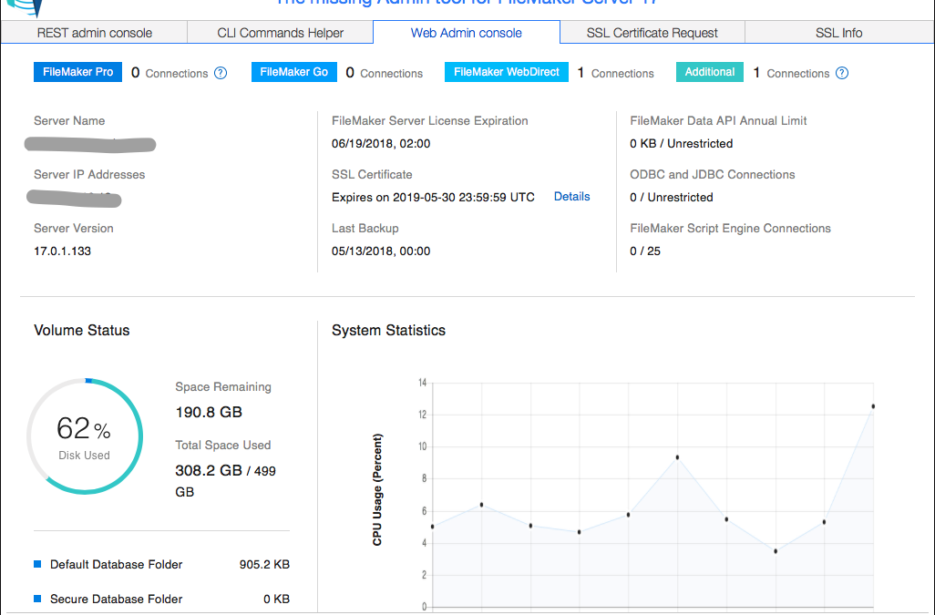The image size is (935, 615).
Task: Click the ODBC and JDBC value '0 / Unrestricted'
Action: coord(672,197)
